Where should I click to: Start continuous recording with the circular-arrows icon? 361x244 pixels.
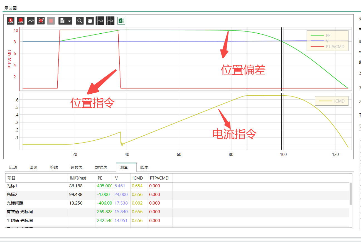[x=41, y=21]
